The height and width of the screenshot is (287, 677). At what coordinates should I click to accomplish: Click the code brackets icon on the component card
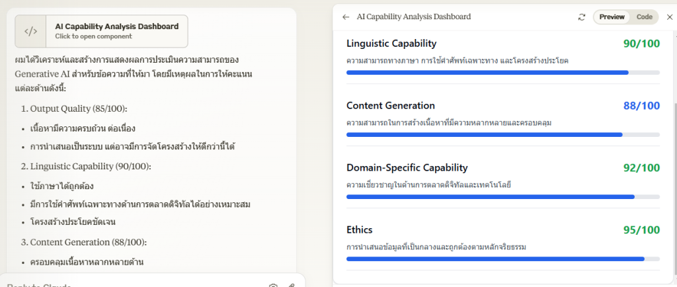tap(30, 31)
